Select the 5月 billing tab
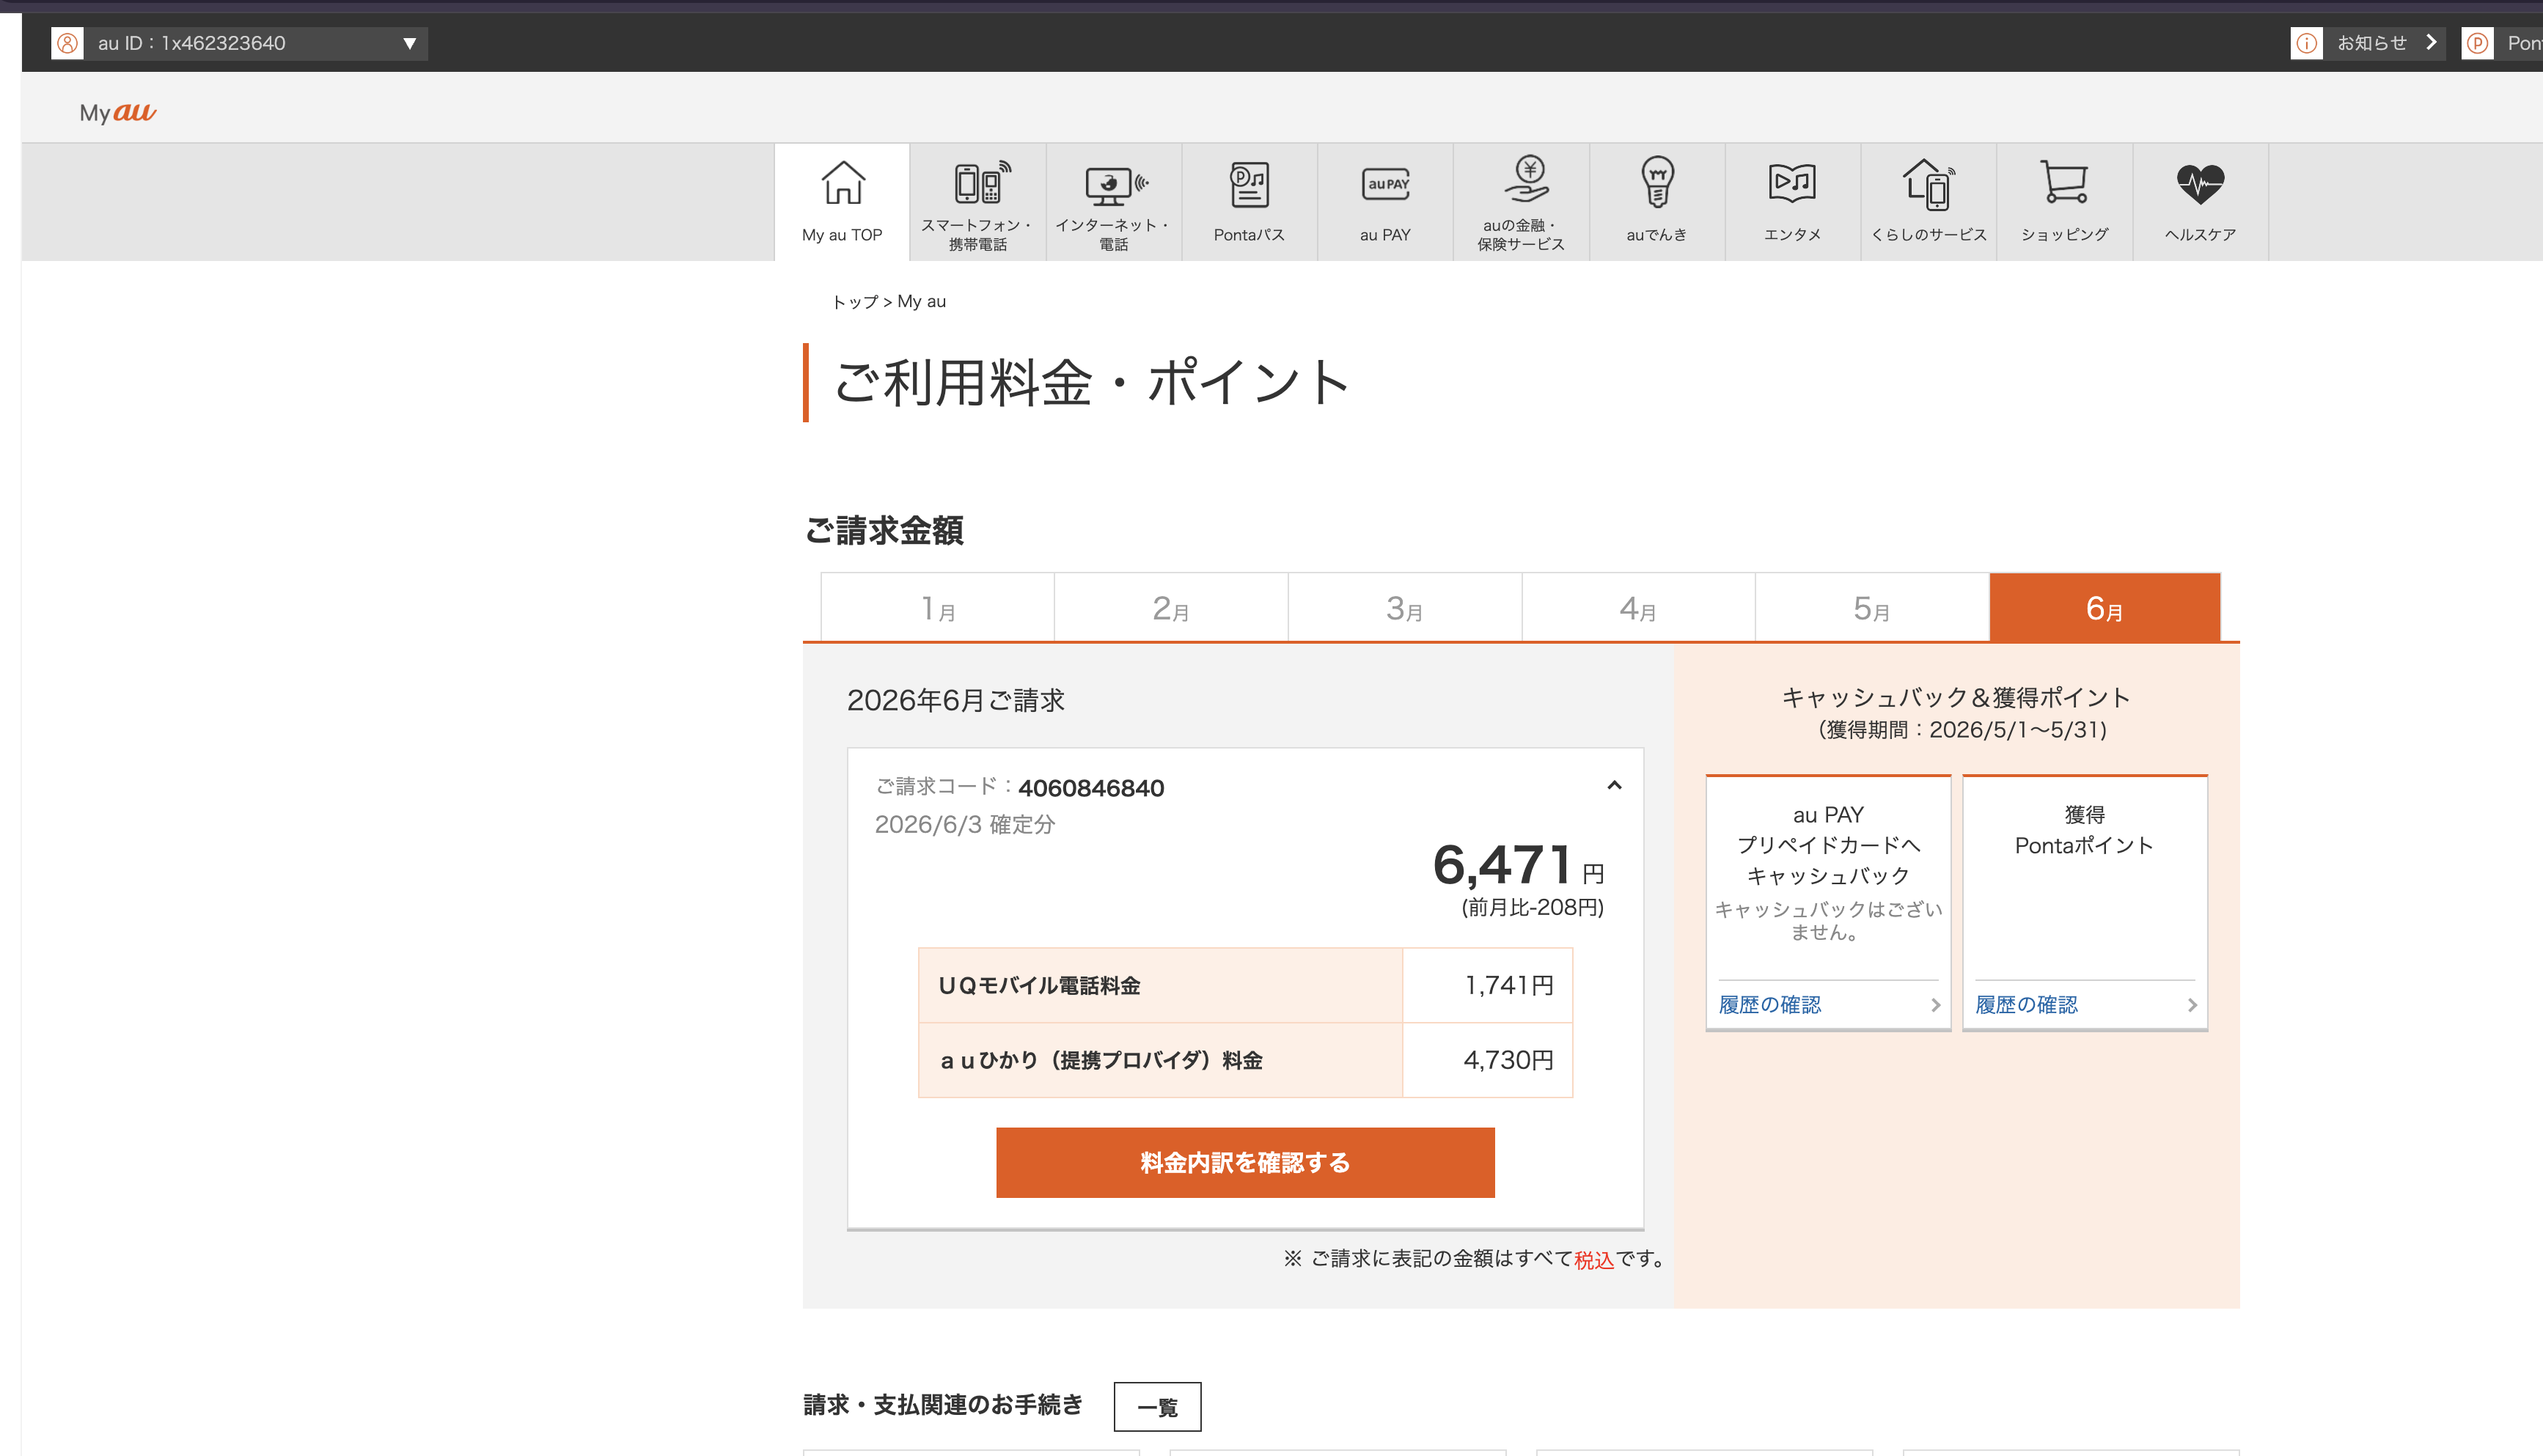The image size is (2543, 1456). [1872, 607]
